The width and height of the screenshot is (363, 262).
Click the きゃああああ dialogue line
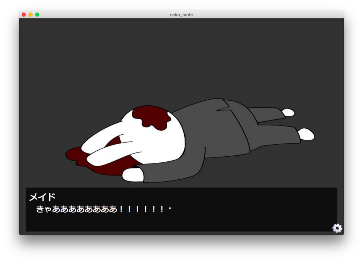tap(103, 209)
